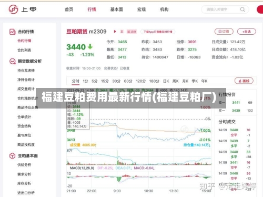The width and height of the screenshot is (263, 197).
Task: Click the 3439 多平 trade row
Action: click(x=235, y=143)
